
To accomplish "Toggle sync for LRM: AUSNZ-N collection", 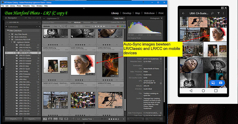I will 7,48.
